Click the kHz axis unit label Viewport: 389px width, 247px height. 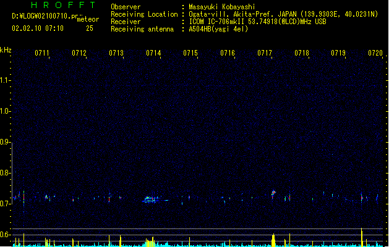(6, 50)
